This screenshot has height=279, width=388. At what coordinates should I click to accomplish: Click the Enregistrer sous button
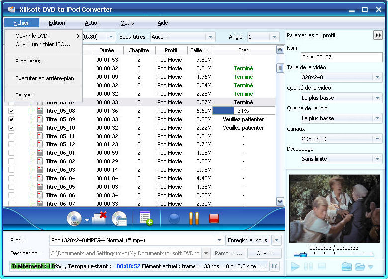[247, 240]
